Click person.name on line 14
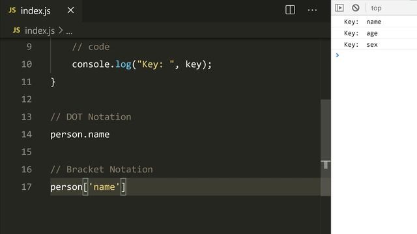This screenshot has height=234, width=417. pos(79,135)
